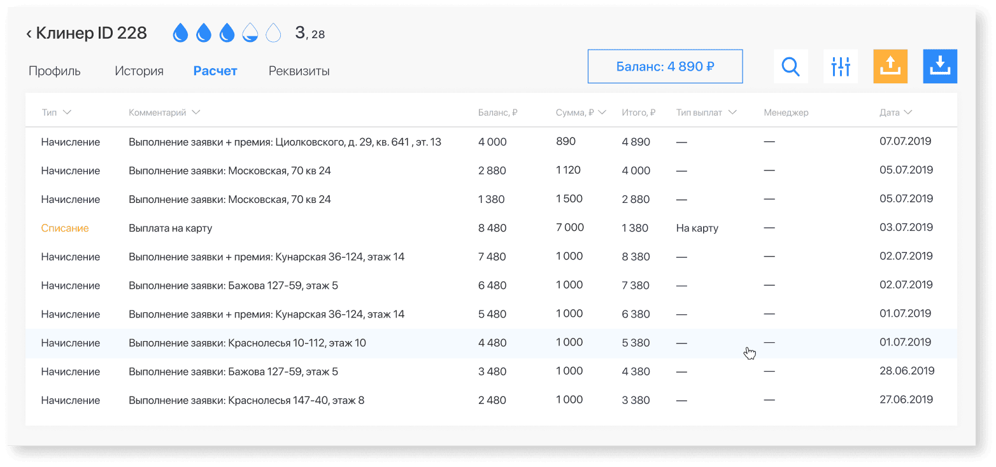The image size is (996, 467).
Task: Click the orange Списание entry
Action: [x=65, y=228]
